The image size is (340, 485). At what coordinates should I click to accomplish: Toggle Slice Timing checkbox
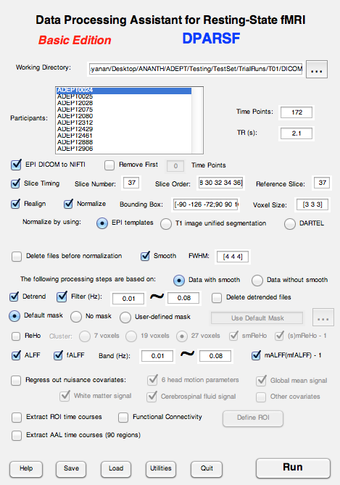pos(15,183)
